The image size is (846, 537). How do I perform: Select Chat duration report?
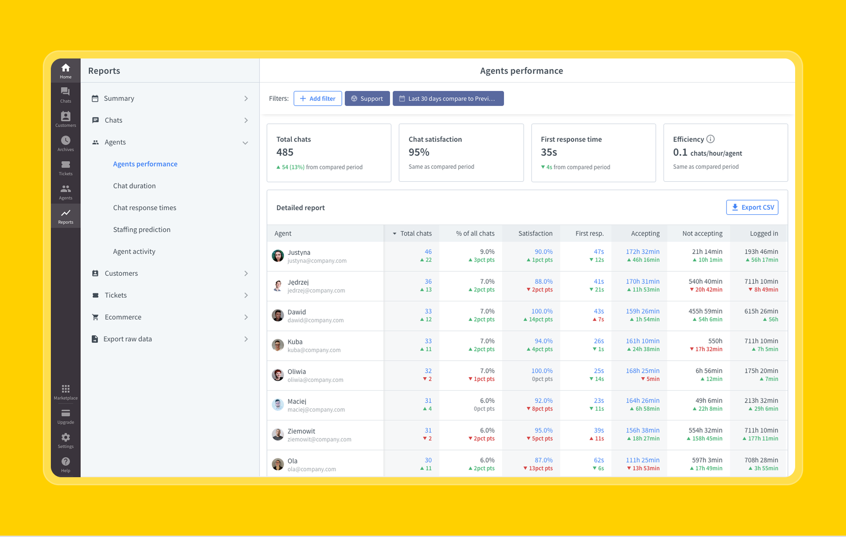click(x=134, y=186)
